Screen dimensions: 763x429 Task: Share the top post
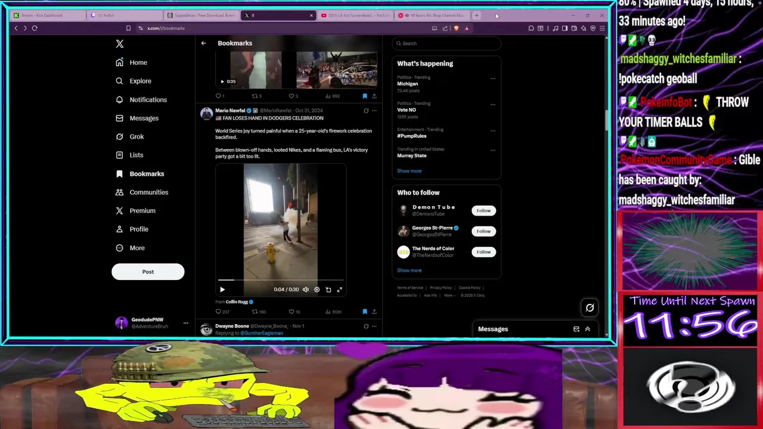(x=374, y=96)
